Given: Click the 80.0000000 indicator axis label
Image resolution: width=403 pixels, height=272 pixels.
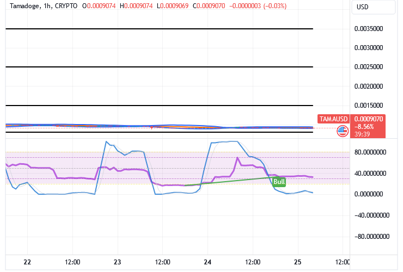Looking at the screenshot, I should (x=370, y=152).
